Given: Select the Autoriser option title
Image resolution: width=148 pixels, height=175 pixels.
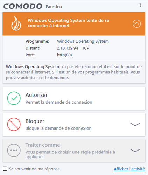Looking at the screenshot, I should pyautogui.click(x=36, y=95).
